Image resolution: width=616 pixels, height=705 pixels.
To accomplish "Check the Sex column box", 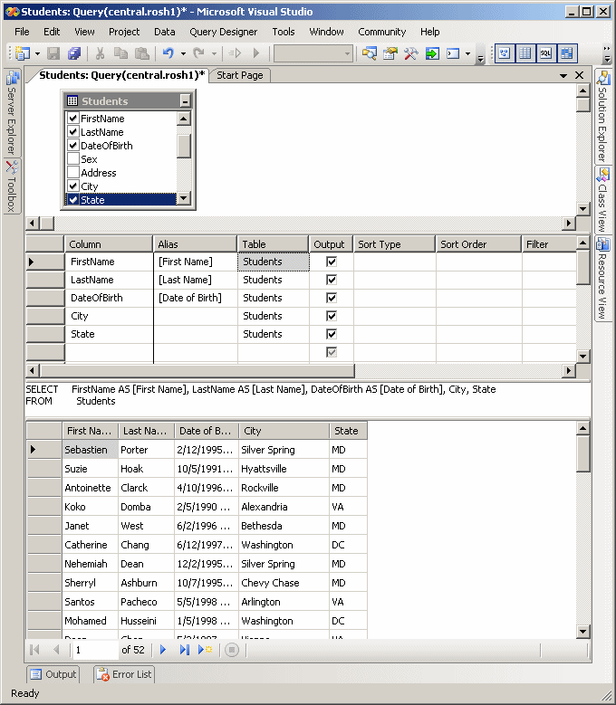I will [x=72, y=158].
